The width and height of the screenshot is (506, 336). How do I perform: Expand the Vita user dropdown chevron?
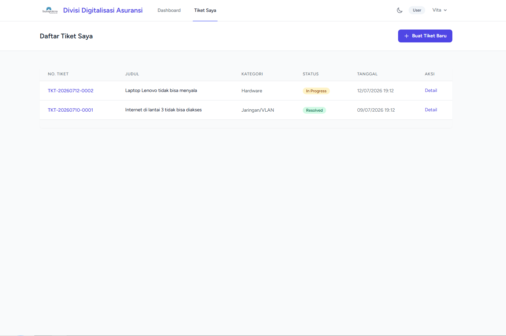point(445,10)
